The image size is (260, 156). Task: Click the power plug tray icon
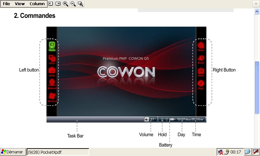[227, 152]
